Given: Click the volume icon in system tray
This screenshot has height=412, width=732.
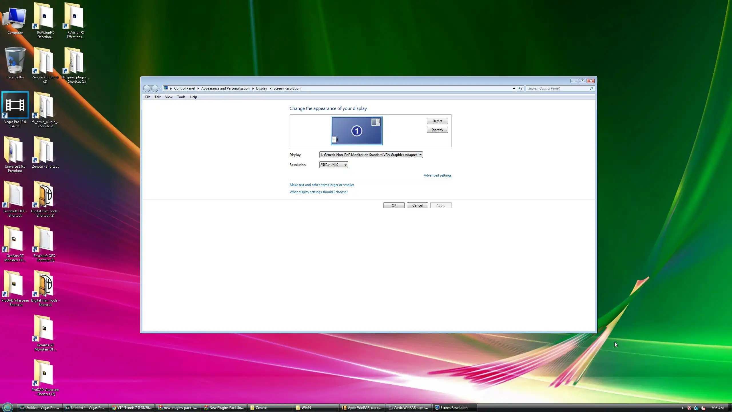Looking at the screenshot, I should [703, 408].
